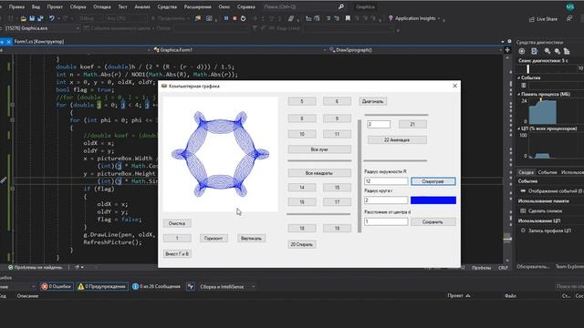Click the feedback icon next to Live Share
This screenshot has height=328, width=584.
[569, 18]
